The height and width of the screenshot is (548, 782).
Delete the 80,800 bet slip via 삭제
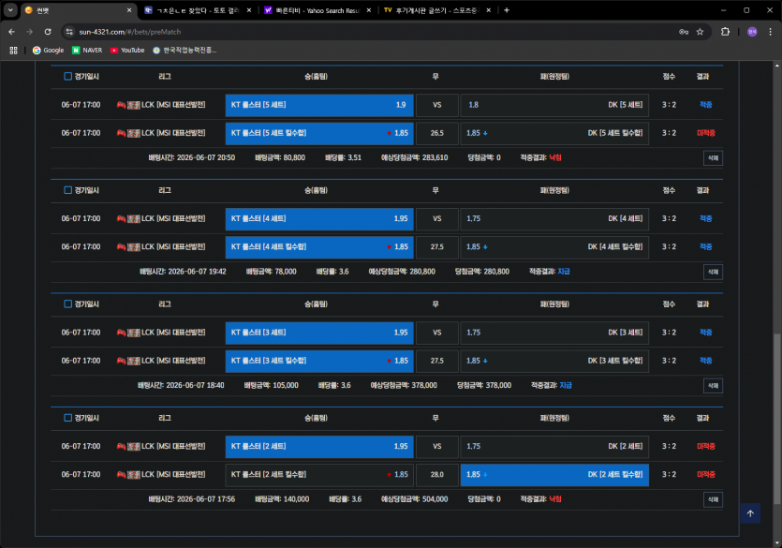pos(713,158)
